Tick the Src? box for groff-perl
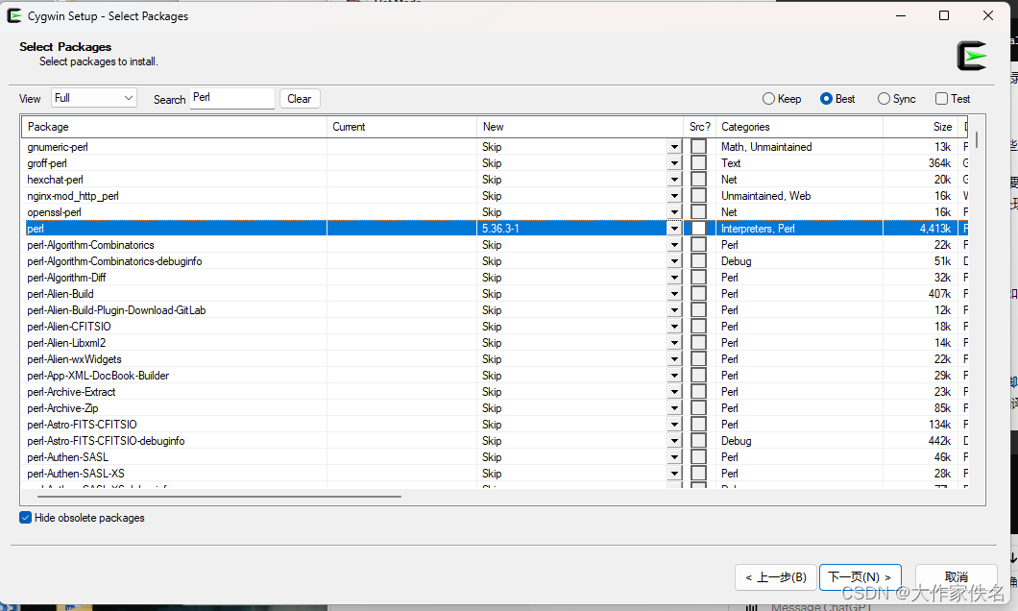 (x=698, y=163)
